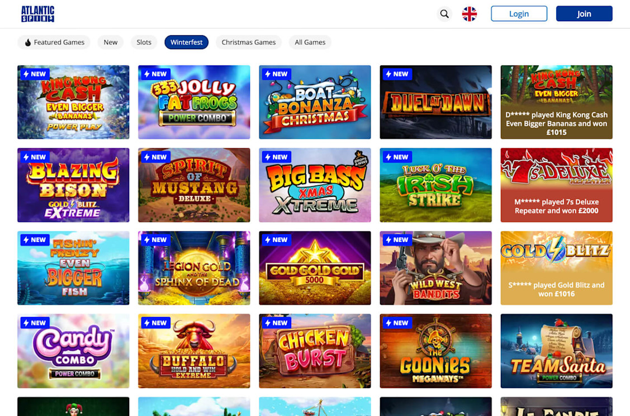Click the Atlantic Spins logo
The width and height of the screenshot is (630, 416).
click(38, 13)
